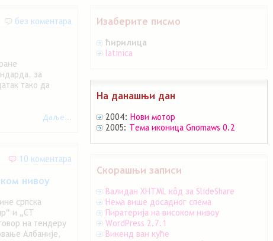This screenshot has width=273, height=241.
Task: Open the 'WordPress 2.7.1' recent post
Action: click(136, 223)
